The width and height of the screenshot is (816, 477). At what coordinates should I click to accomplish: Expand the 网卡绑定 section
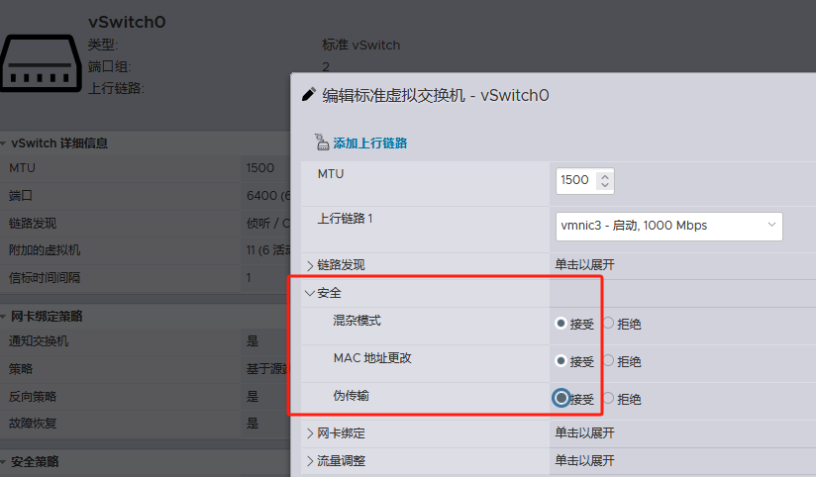[x=310, y=433]
